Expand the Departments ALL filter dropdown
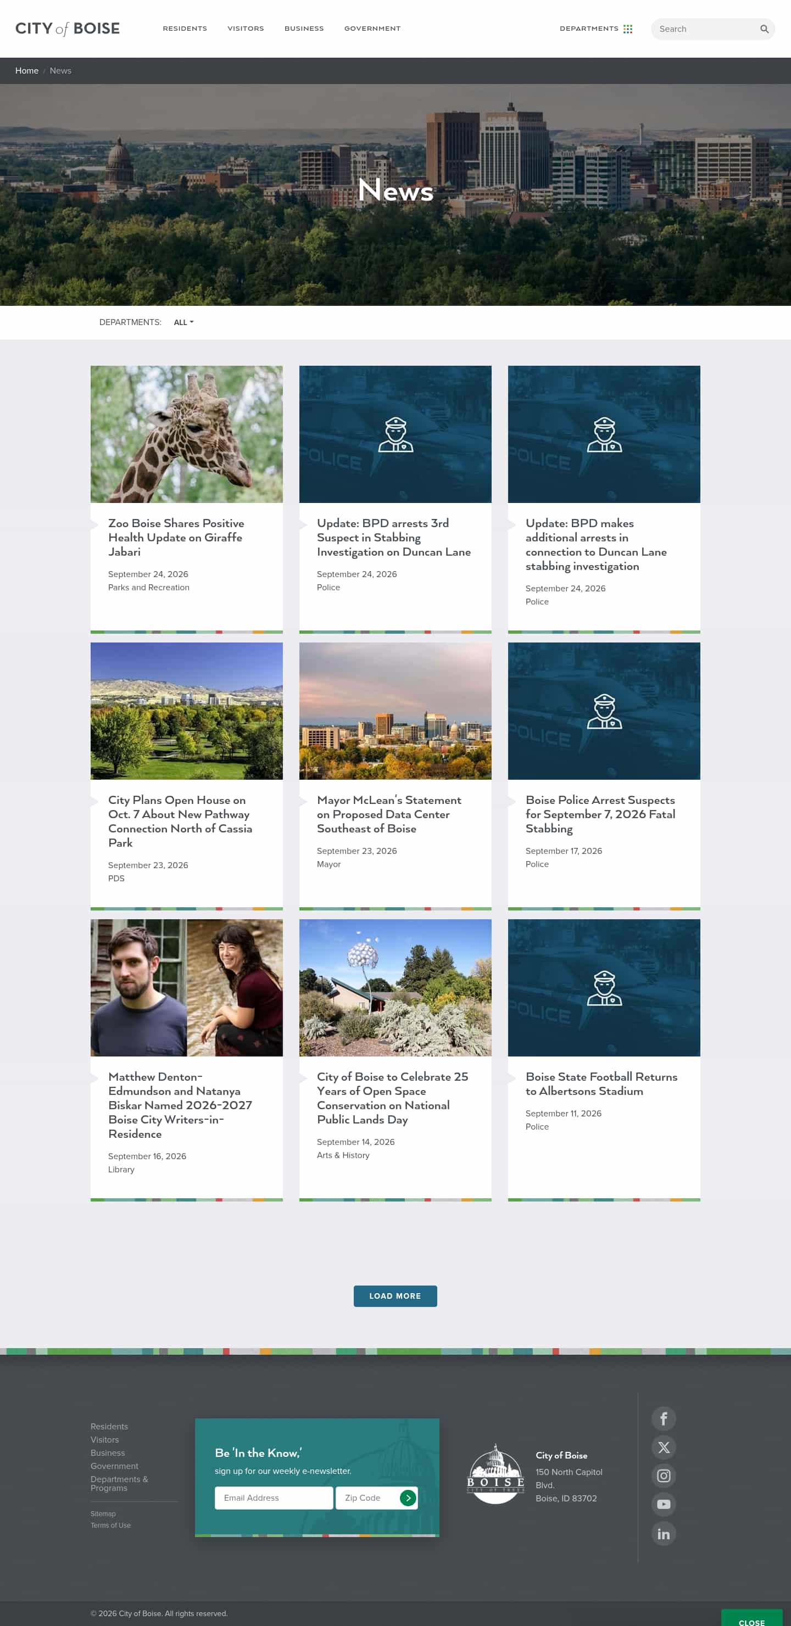791x1626 pixels. [x=183, y=322]
